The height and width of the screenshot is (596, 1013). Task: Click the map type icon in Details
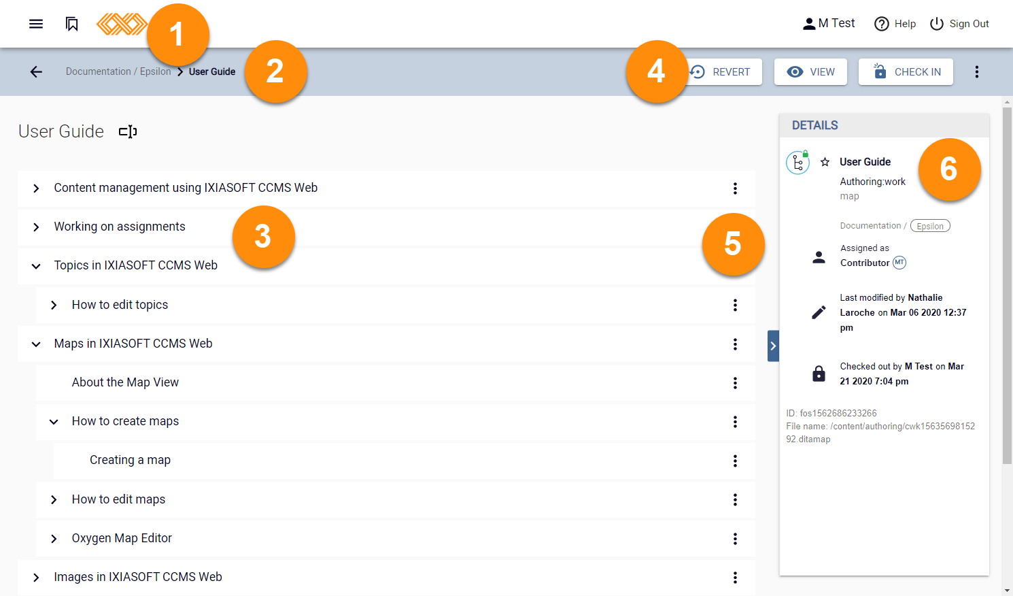point(798,163)
